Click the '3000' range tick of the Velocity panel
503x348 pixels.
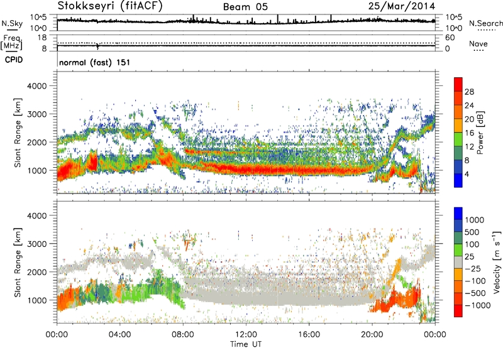[36, 244]
